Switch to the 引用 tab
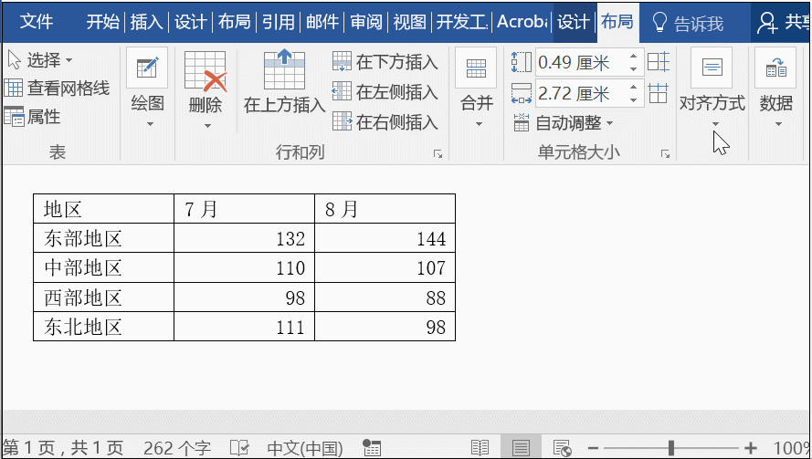Image resolution: width=812 pixels, height=459 pixels. point(278,22)
